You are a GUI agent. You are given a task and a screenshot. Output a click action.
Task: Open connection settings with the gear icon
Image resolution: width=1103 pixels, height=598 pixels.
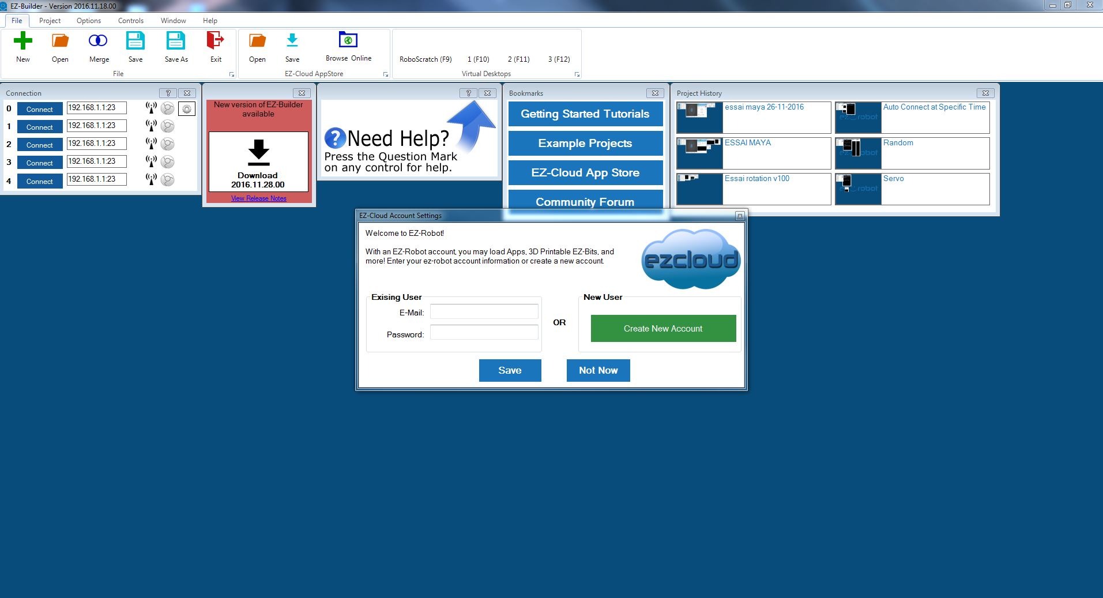point(187,108)
